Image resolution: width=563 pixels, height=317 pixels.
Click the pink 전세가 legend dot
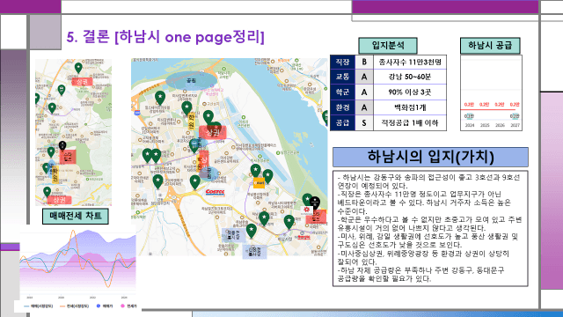coord(122,306)
